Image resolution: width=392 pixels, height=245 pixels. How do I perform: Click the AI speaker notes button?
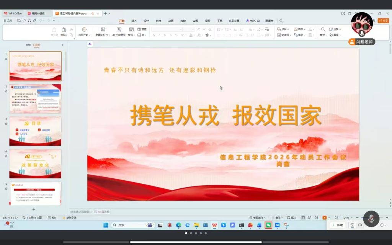coord(102,212)
